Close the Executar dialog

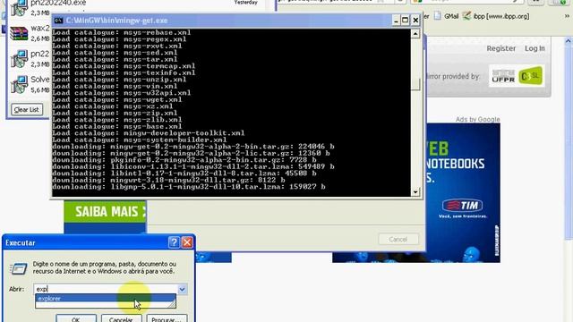coord(187,242)
